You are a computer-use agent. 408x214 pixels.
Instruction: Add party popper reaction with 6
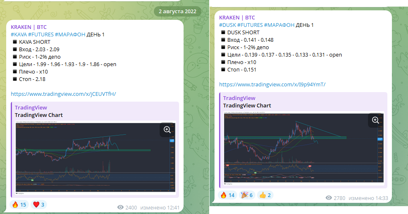tap(247, 195)
